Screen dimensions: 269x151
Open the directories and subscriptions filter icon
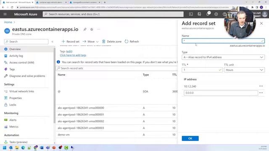[x=199, y=14]
